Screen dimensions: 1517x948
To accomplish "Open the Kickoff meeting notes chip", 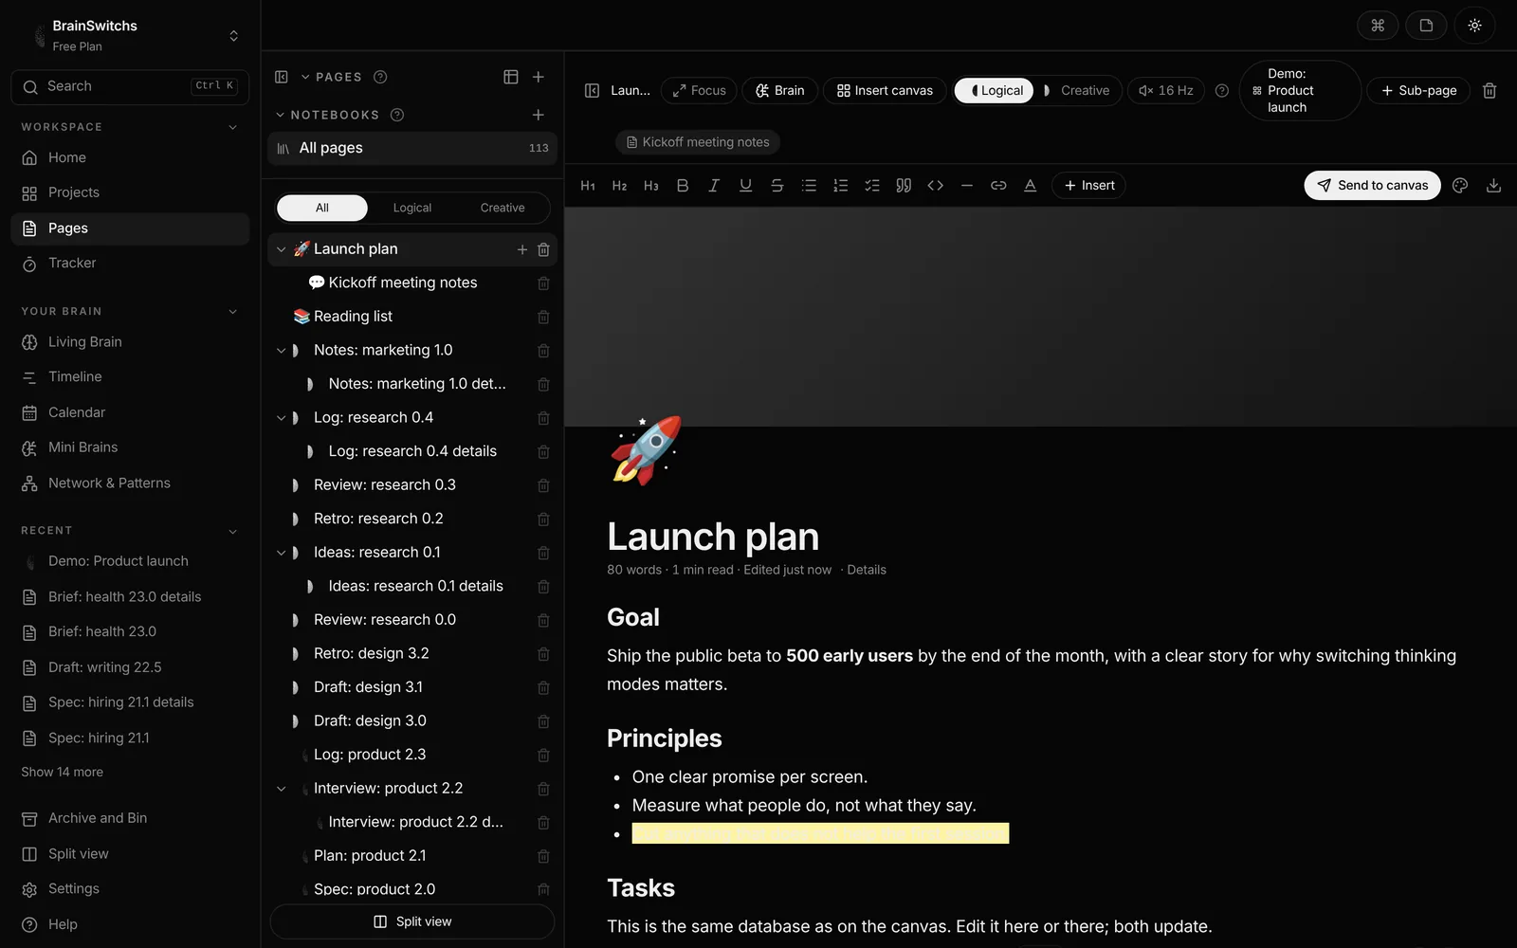I will pyautogui.click(x=698, y=142).
